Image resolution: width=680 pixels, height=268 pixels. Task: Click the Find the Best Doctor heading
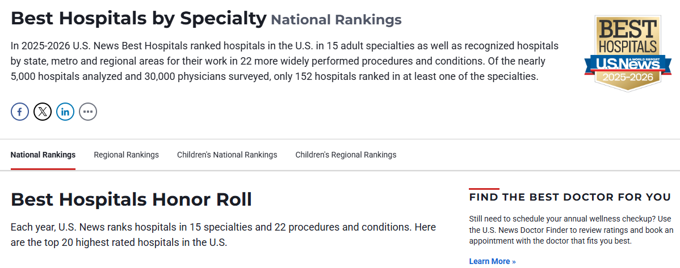pos(570,197)
